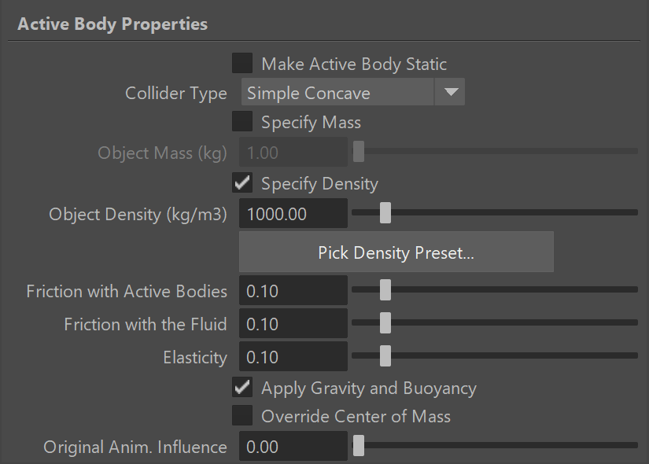This screenshot has width=649, height=464.
Task: Enable Override Center of Mass
Action: [x=242, y=415]
